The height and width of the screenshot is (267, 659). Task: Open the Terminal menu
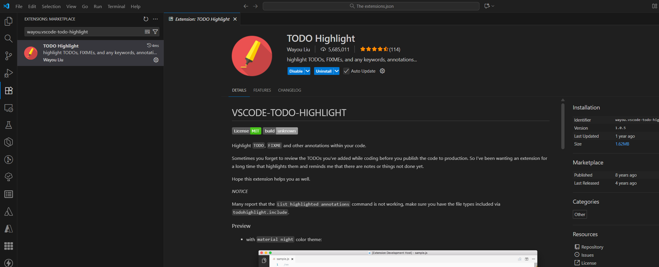pos(116,6)
